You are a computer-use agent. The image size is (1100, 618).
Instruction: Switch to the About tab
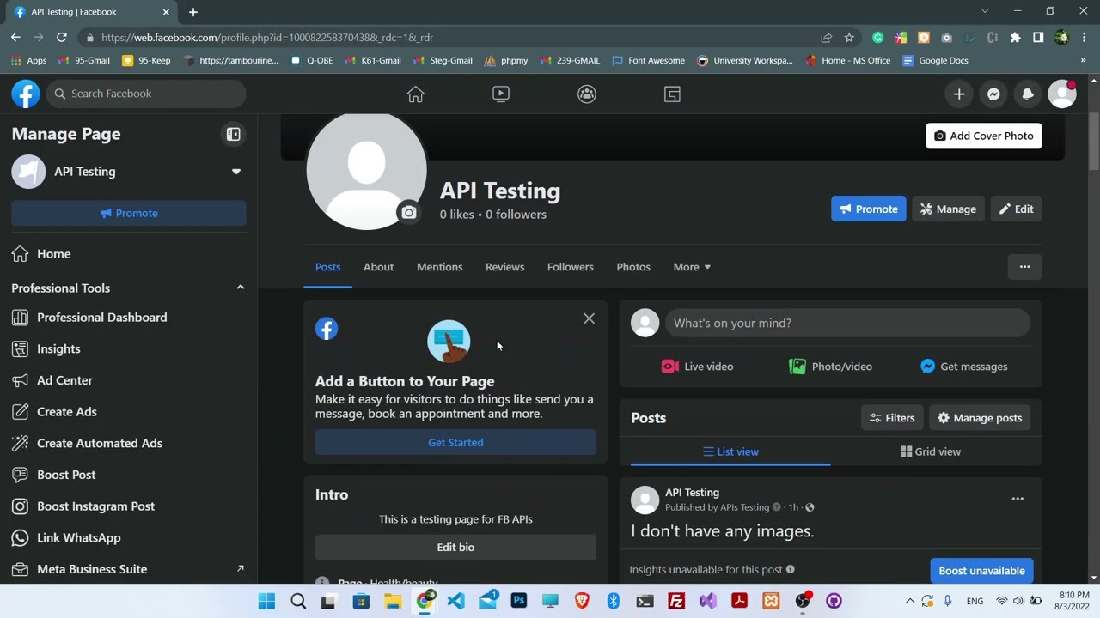pos(378,267)
